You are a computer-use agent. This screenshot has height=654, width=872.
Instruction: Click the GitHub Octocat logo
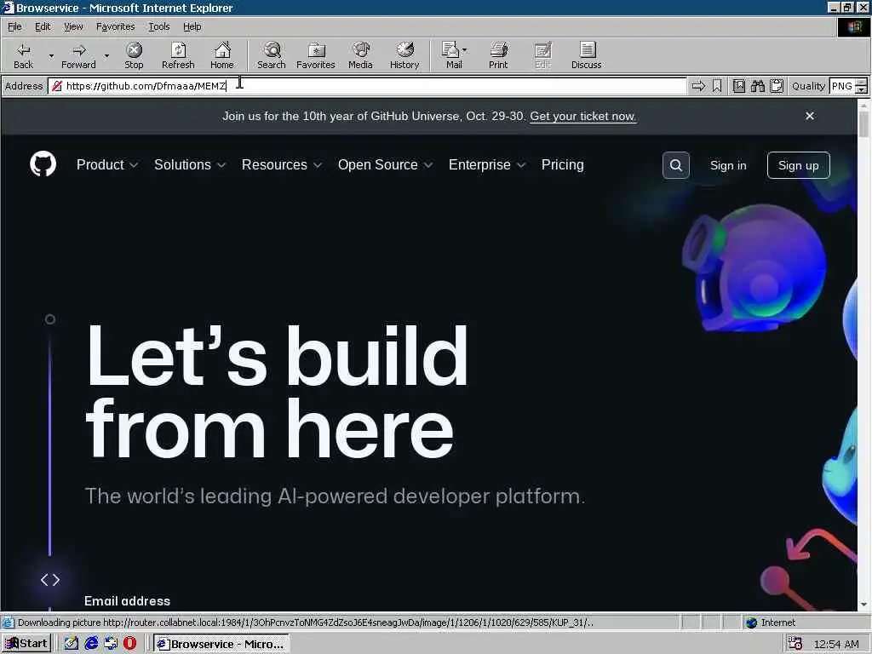point(43,164)
